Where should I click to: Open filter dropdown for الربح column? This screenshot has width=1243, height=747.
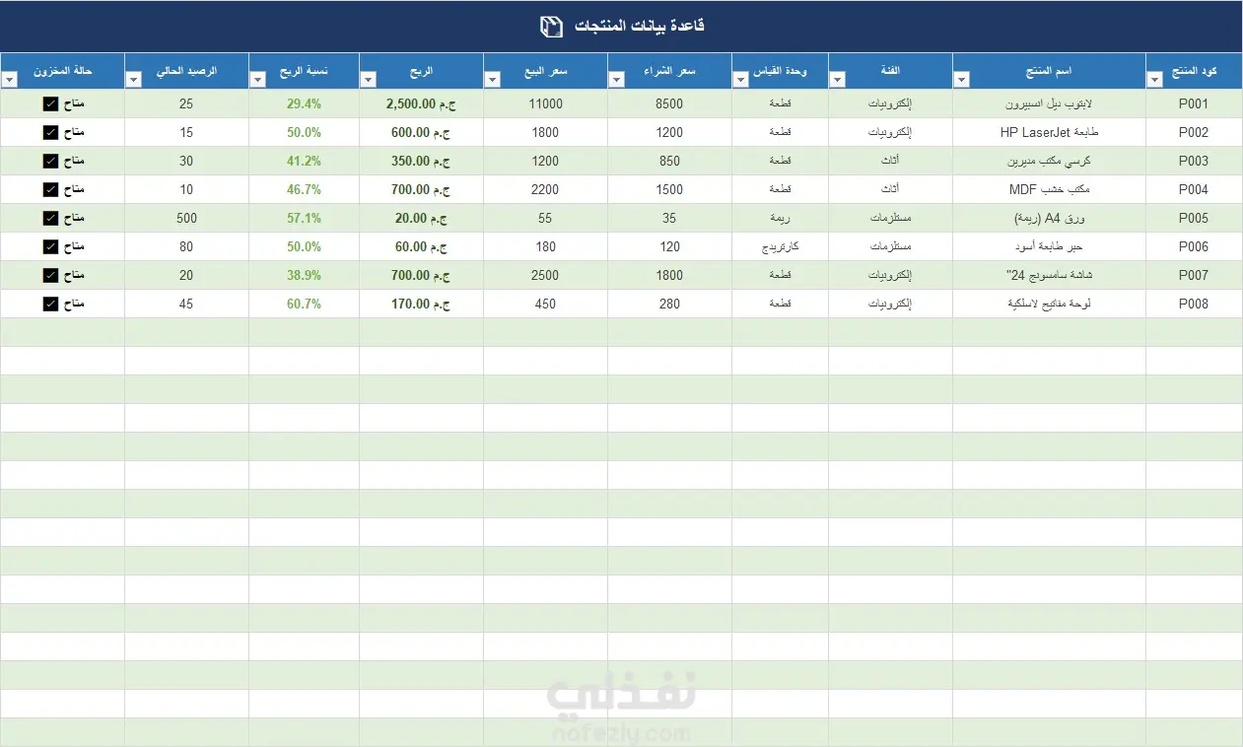coord(369,79)
